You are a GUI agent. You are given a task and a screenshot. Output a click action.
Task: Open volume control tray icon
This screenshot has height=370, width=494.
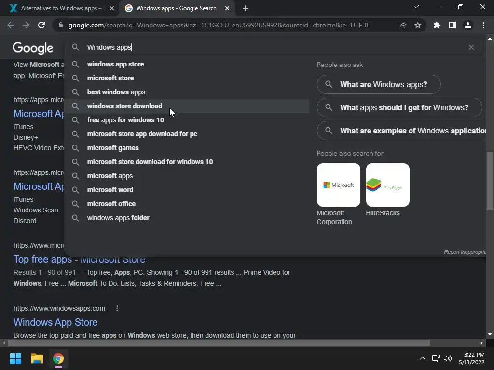[448, 358]
